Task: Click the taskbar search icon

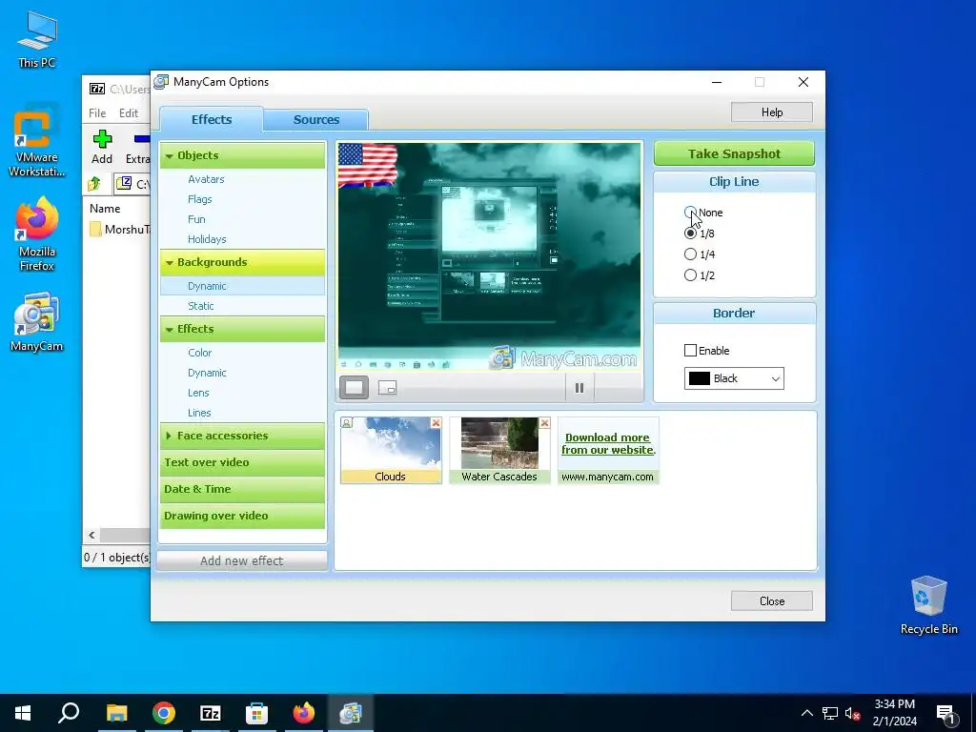Action: pyautogui.click(x=69, y=713)
